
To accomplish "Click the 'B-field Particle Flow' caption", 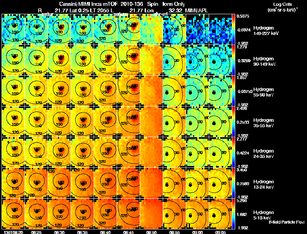I will [x=287, y=222].
